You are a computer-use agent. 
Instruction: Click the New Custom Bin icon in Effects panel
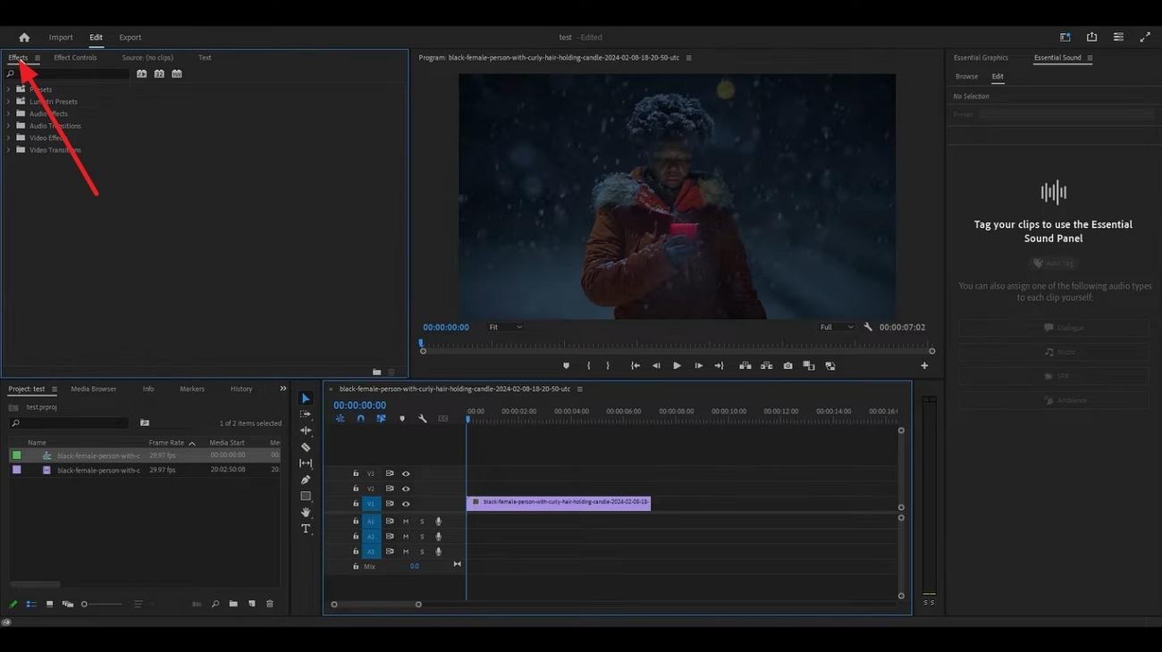coord(376,372)
